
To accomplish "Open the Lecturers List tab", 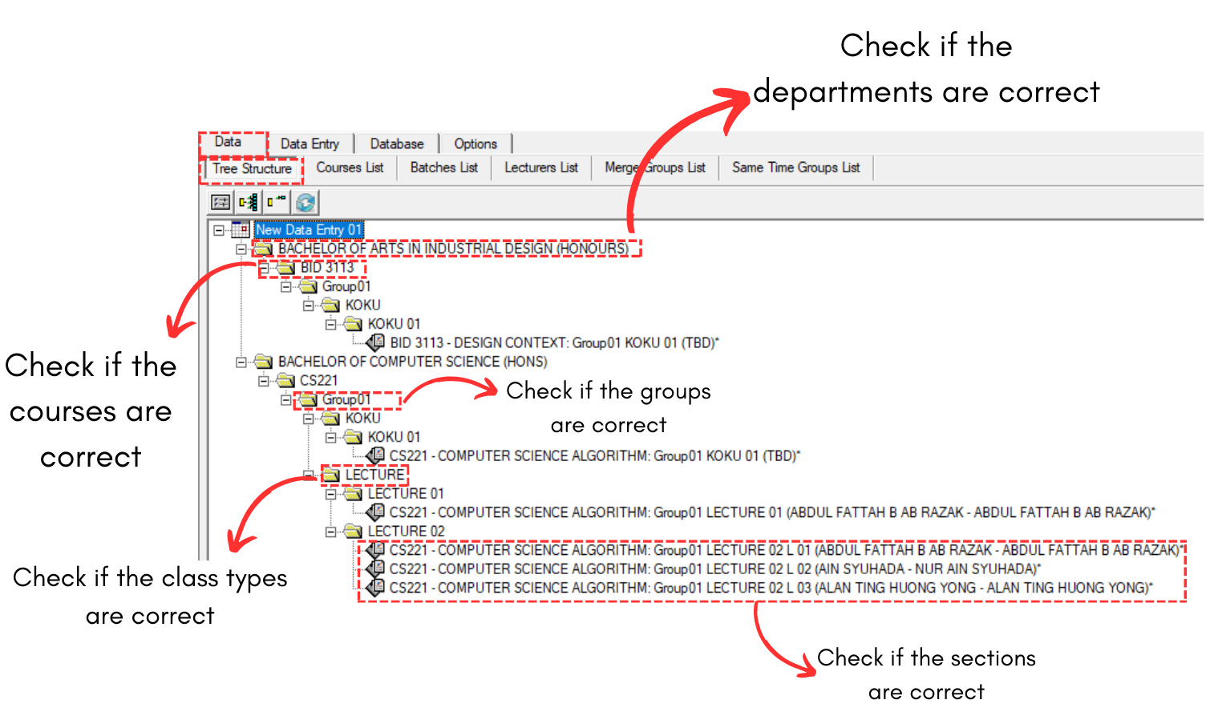I will click(540, 168).
